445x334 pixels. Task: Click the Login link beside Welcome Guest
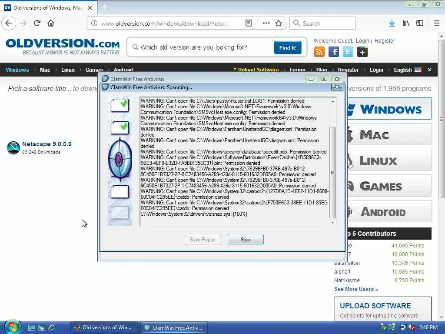click(x=362, y=40)
